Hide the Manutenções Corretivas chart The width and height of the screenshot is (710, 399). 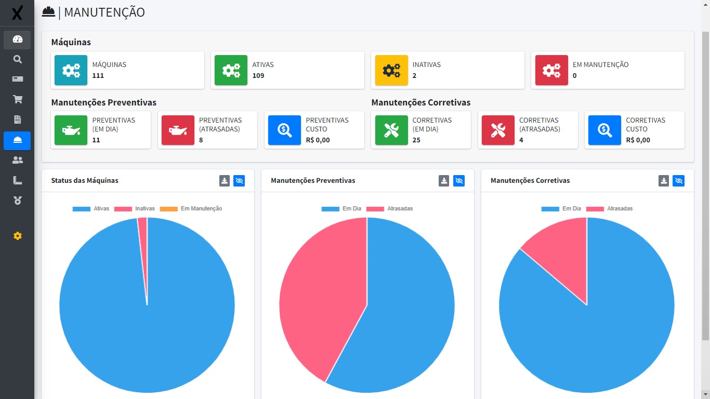click(x=679, y=181)
